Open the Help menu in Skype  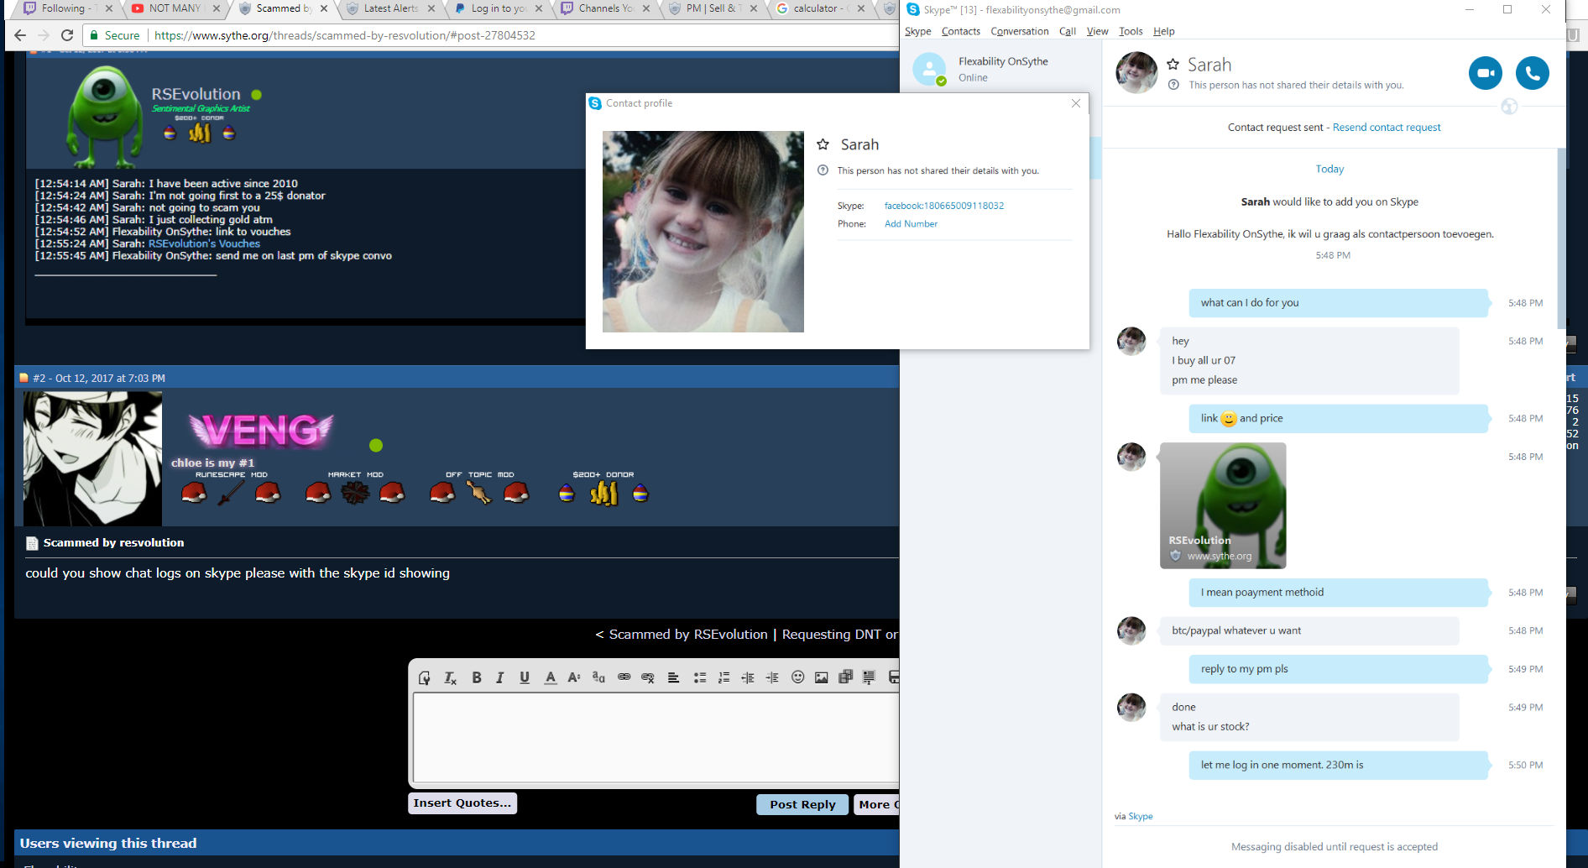[1164, 31]
